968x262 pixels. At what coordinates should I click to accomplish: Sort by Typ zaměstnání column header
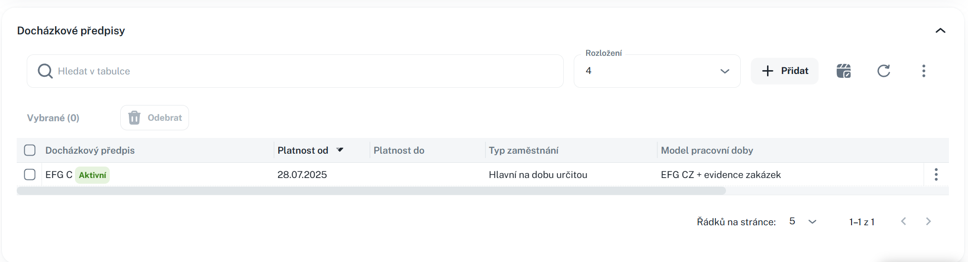(523, 150)
